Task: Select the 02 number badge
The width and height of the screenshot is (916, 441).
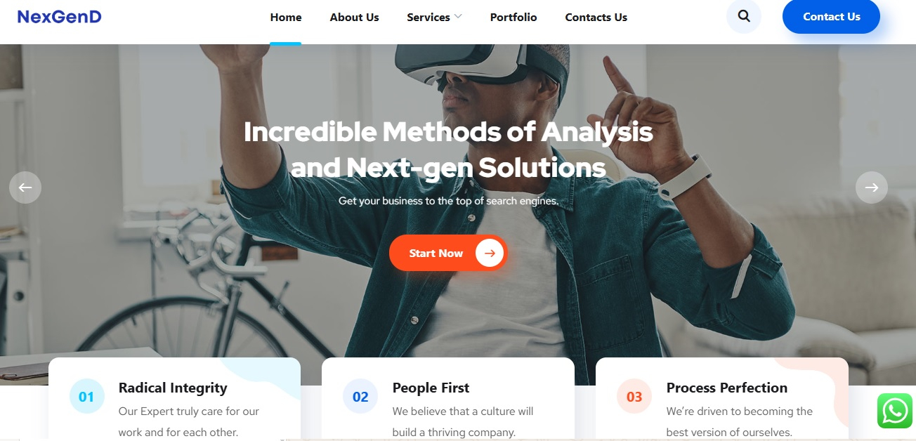Action: [360, 397]
